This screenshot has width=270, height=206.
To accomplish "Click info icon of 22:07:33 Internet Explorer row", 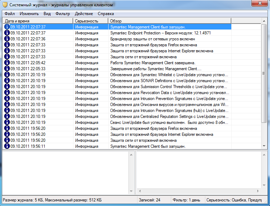I will point(7,51).
